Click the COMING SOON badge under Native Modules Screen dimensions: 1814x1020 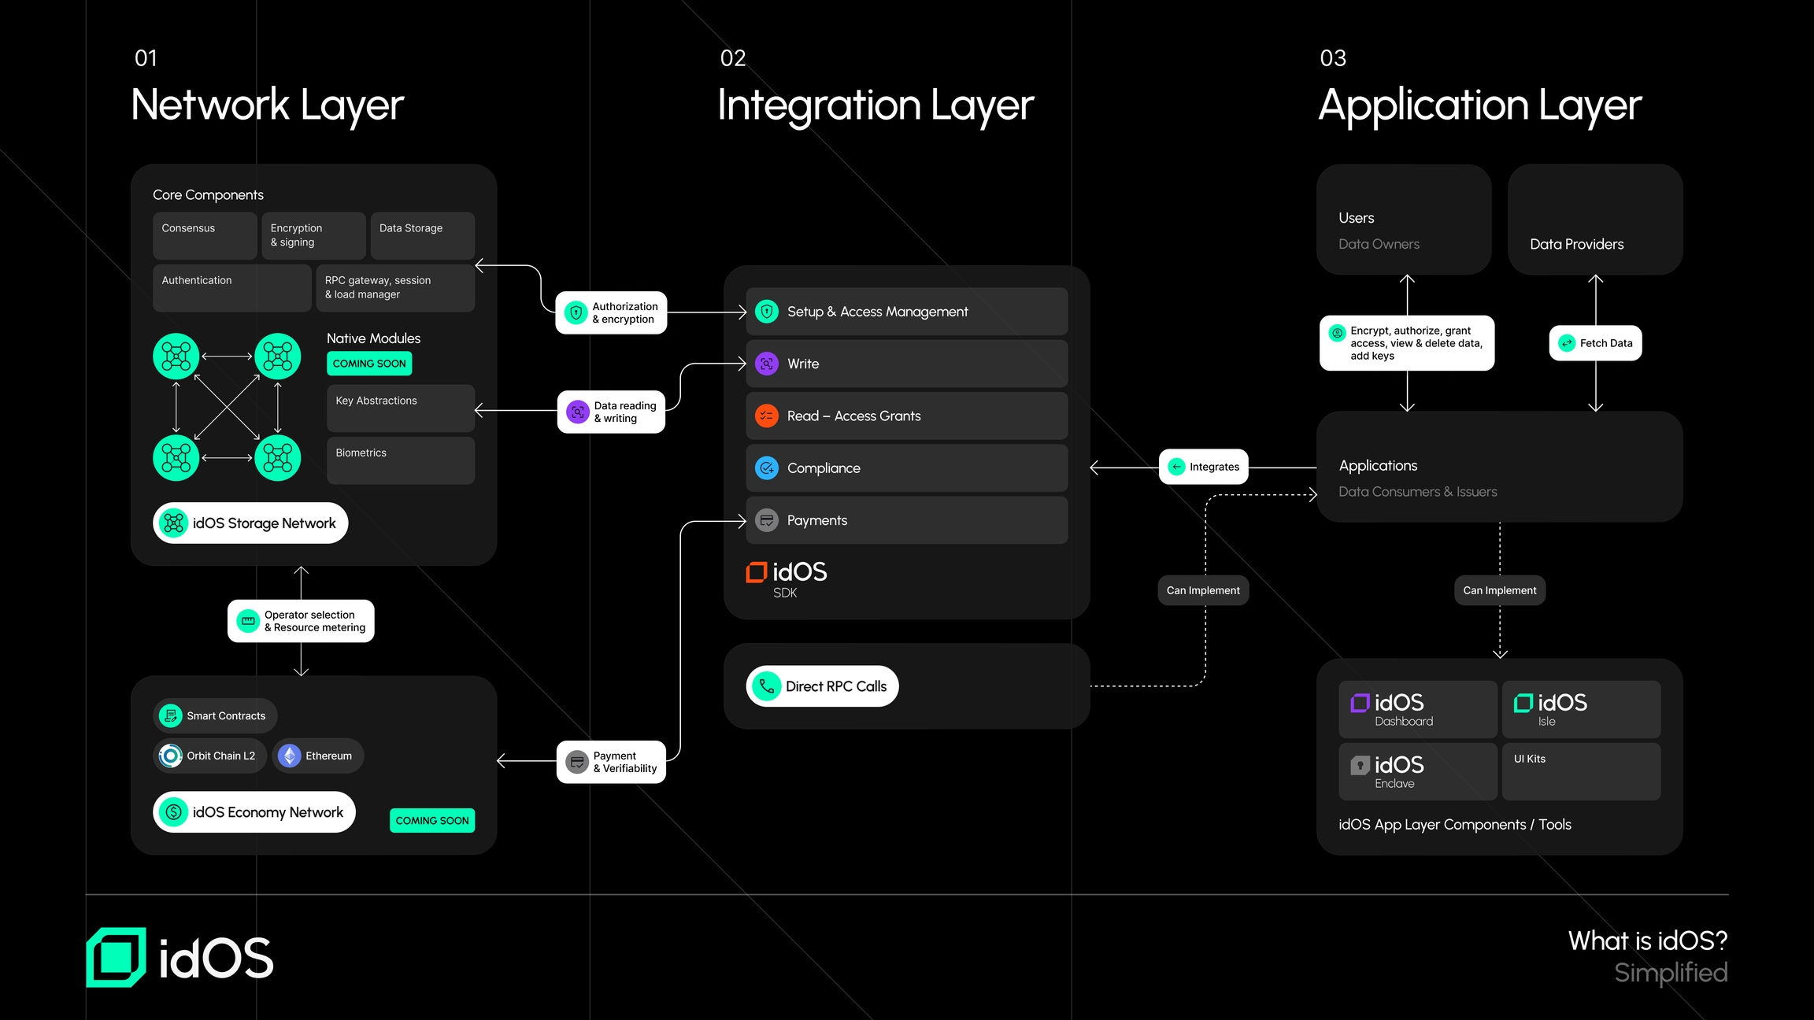pos(368,363)
